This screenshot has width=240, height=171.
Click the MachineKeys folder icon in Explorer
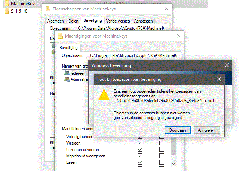pos(7,3)
